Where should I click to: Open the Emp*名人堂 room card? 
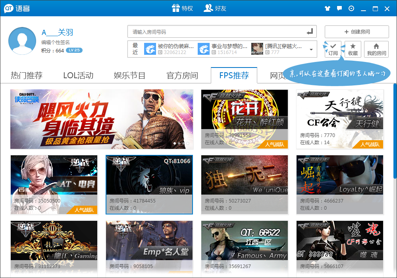point(149,249)
